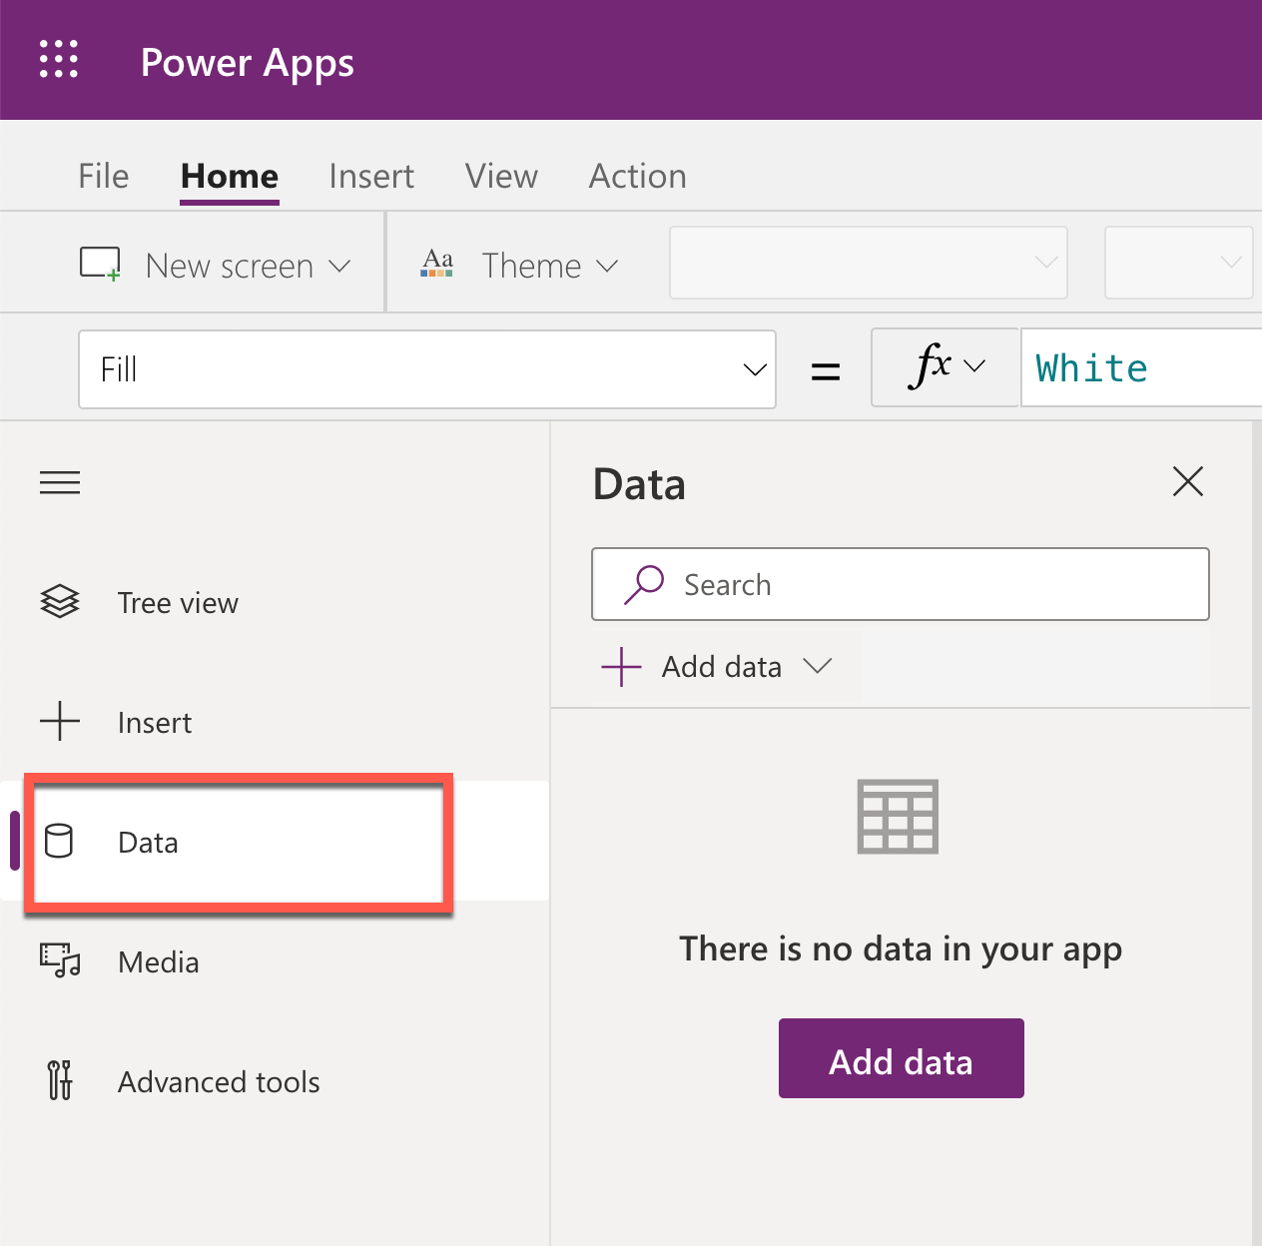Image resolution: width=1262 pixels, height=1246 pixels.
Task: Open the Action tab
Action: click(x=638, y=176)
